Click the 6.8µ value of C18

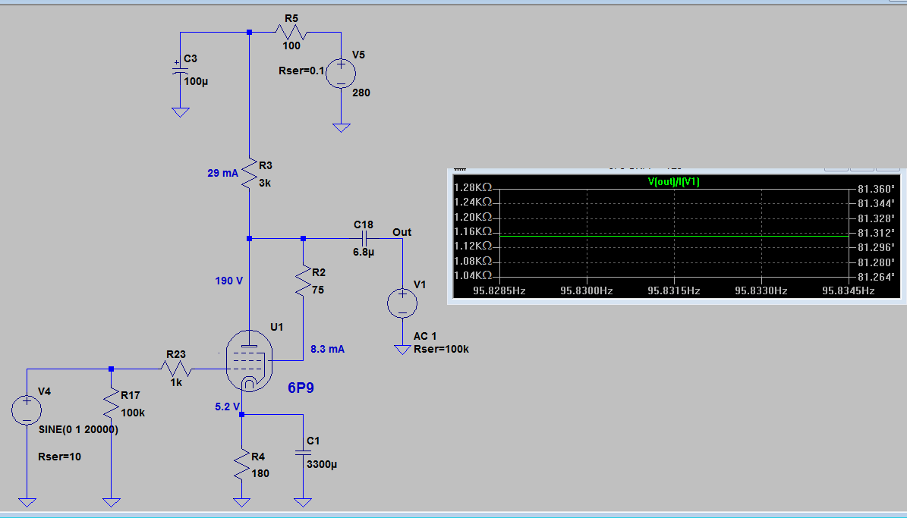[x=364, y=252]
